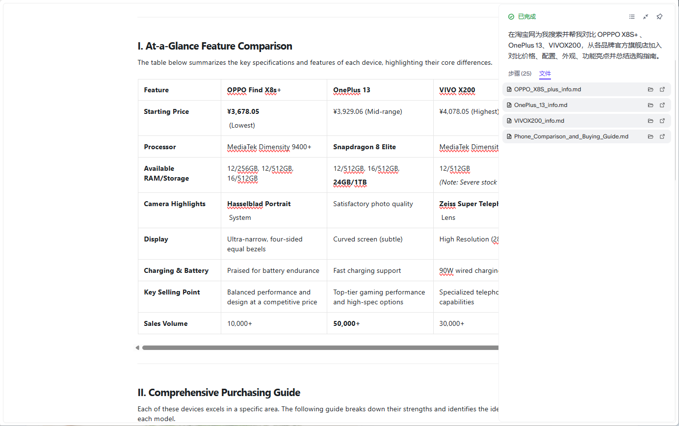Image resolution: width=679 pixels, height=426 pixels.
Task: Select the 文件 tab
Action: [545, 74]
